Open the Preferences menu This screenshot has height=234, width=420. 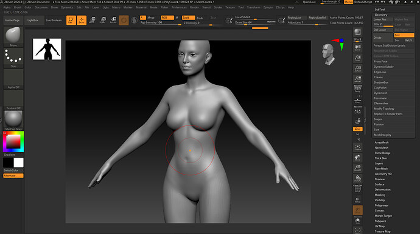(179, 7)
